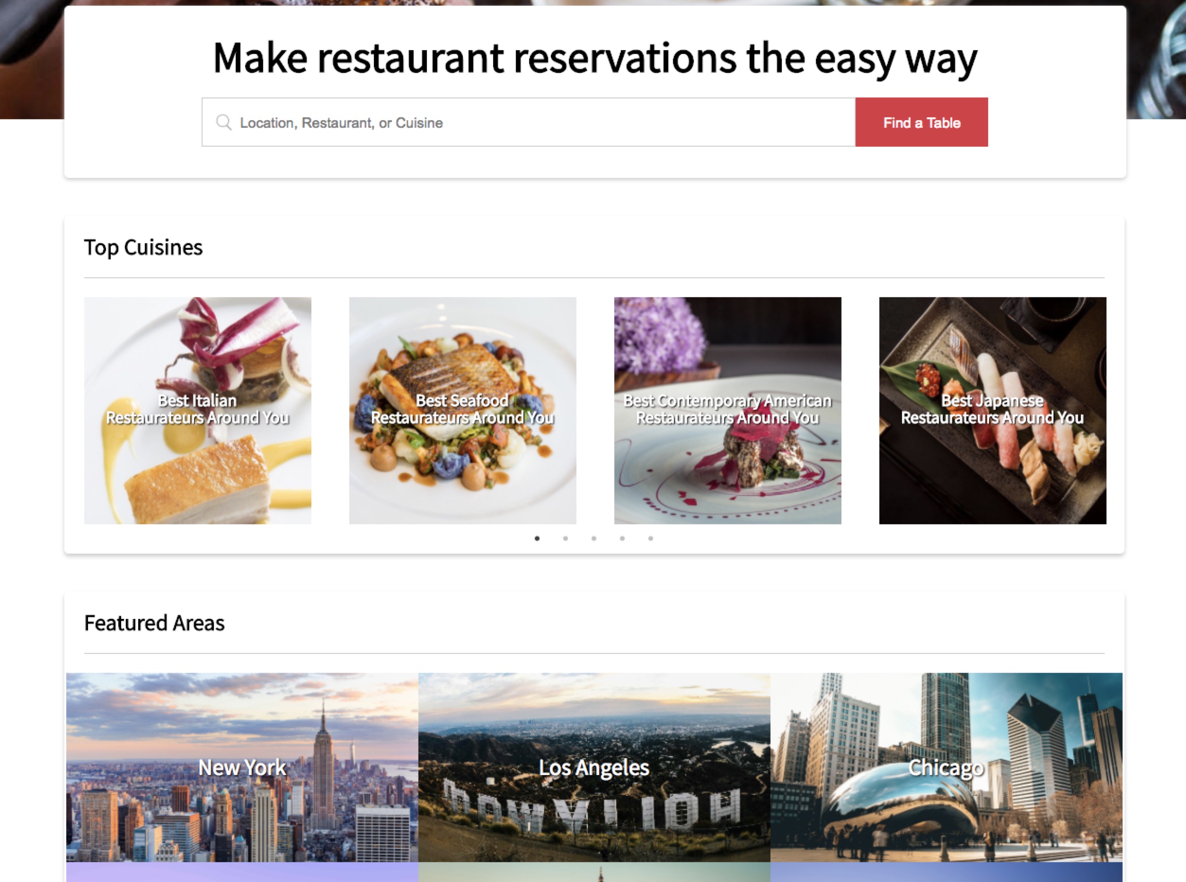Select the first carousel pagination dot
Image resolution: width=1186 pixels, height=882 pixels.
click(537, 538)
